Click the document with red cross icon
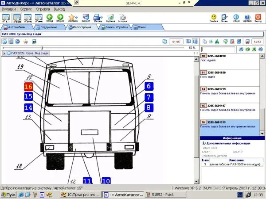The image size is (266, 199). pos(232,42)
